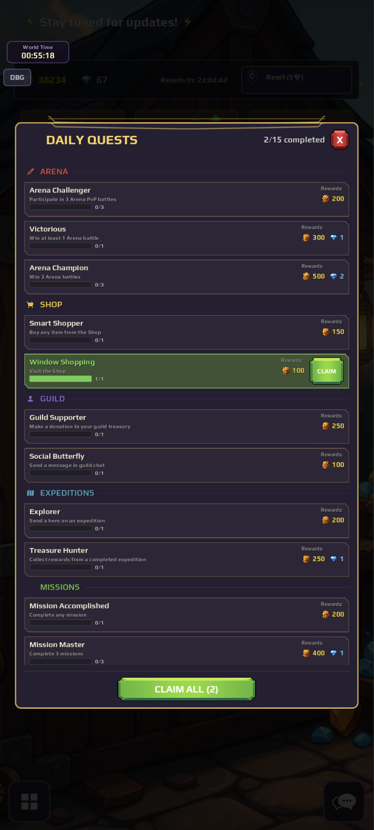Activate the Reset (5) button

point(296,79)
